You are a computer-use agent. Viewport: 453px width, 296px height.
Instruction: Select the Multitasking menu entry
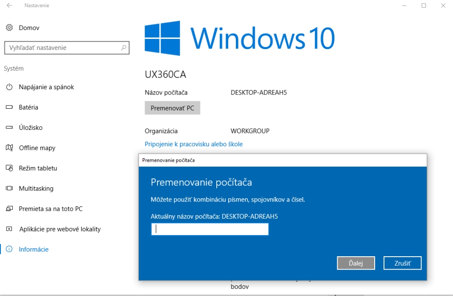coord(36,189)
